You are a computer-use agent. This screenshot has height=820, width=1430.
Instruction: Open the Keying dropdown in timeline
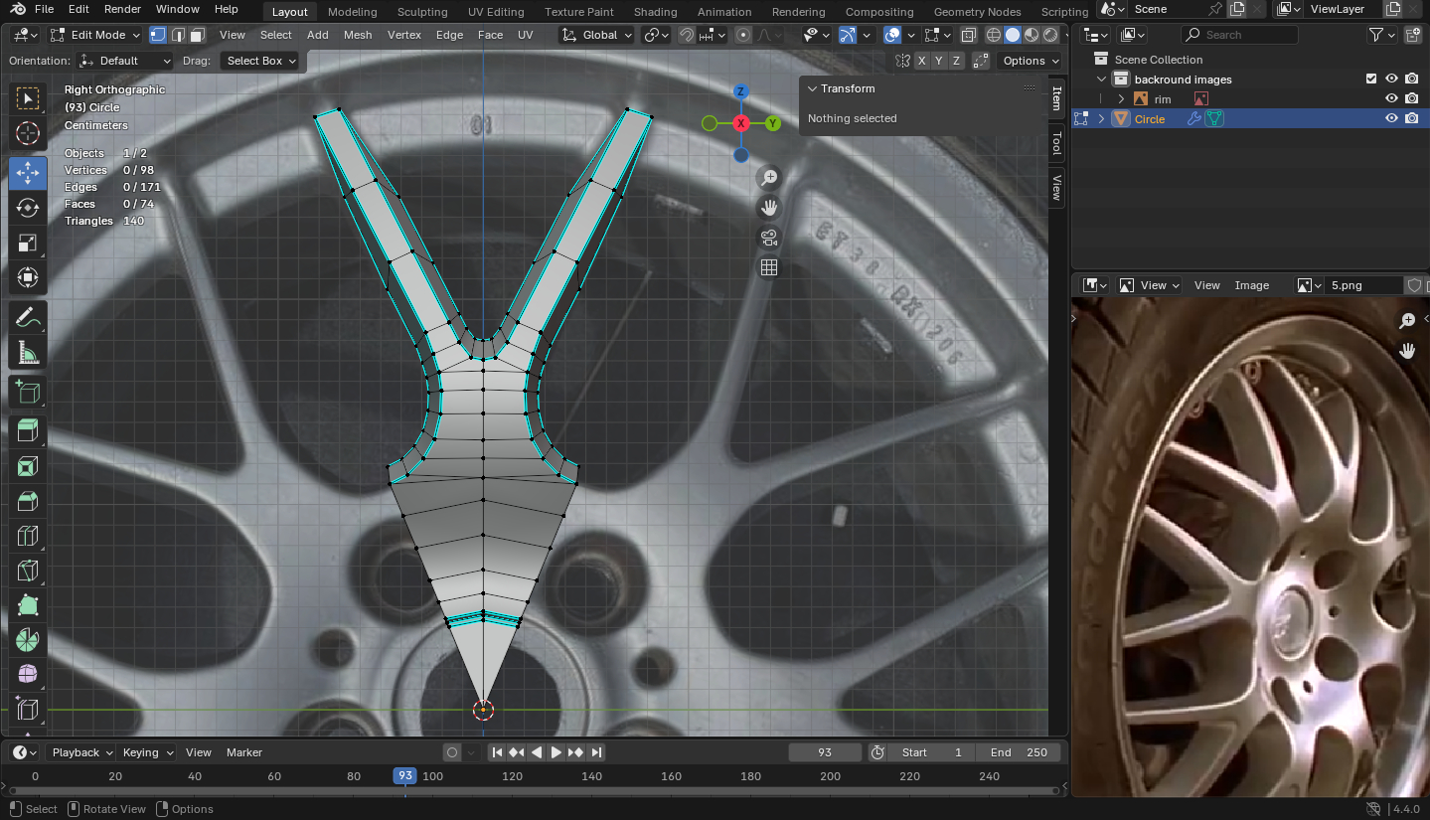pos(147,752)
